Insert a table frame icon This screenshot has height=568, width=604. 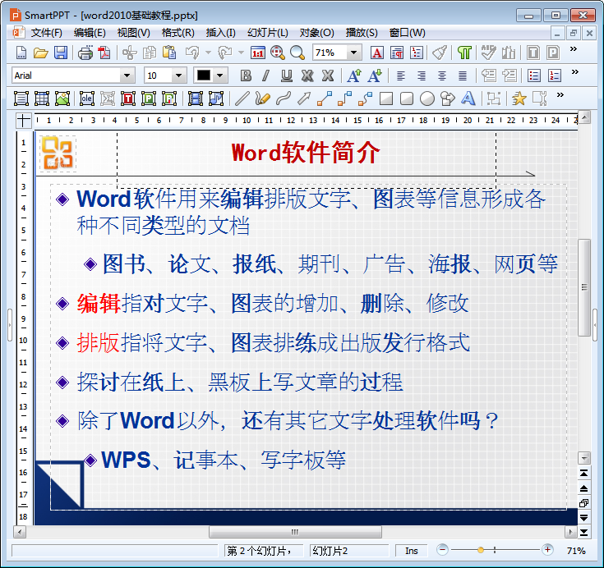click(x=42, y=98)
